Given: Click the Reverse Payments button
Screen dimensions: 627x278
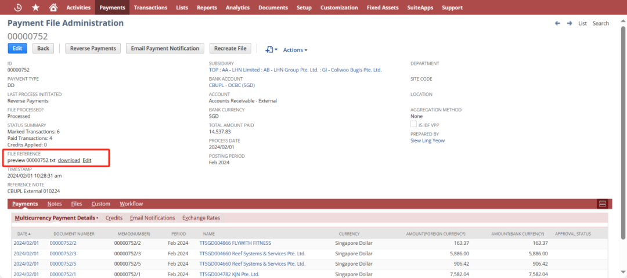Looking at the screenshot, I should coord(93,48).
